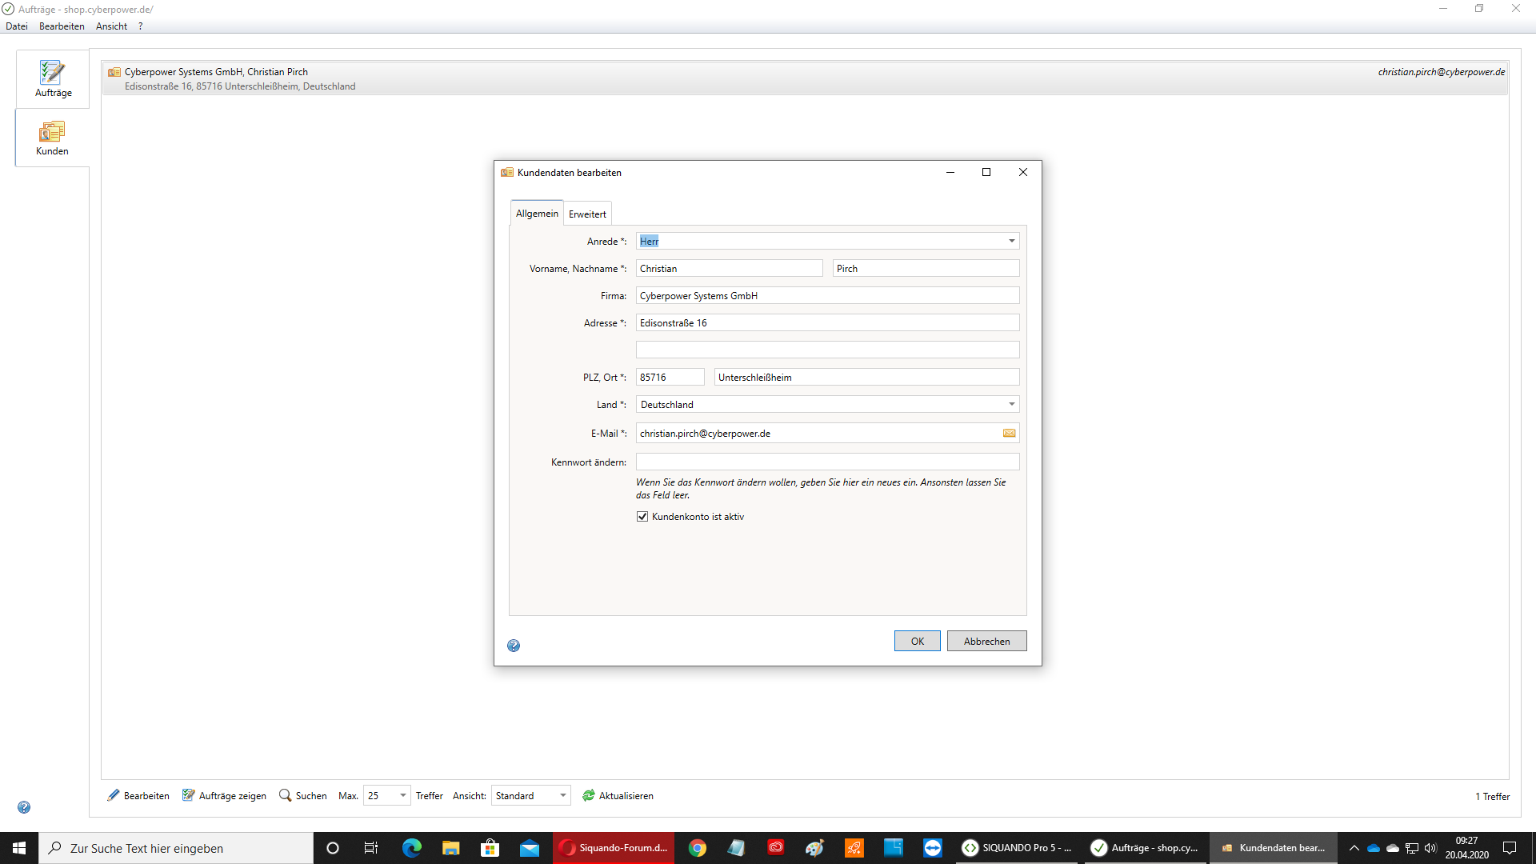This screenshot has height=864, width=1536.
Task: Open the Ansicht Standard dropdown
Action: coord(562,795)
